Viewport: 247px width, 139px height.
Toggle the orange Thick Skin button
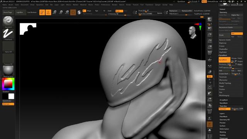pos(225,109)
